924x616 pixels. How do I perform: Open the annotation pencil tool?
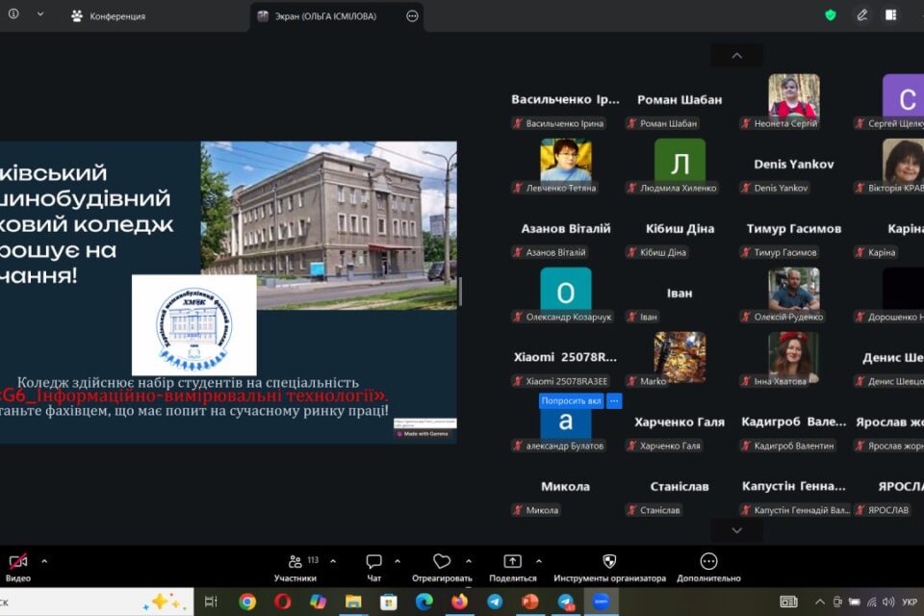coord(861,15)
